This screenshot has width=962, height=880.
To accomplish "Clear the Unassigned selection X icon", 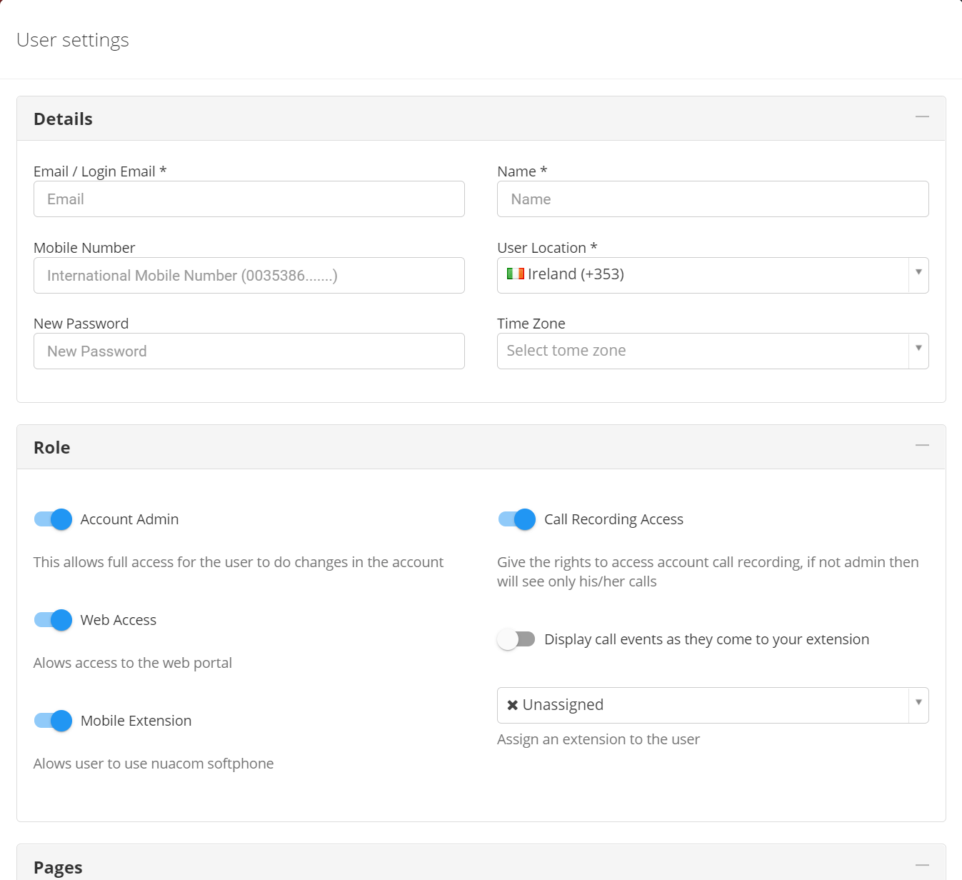I will pyautogui.click(x=512, y=705).
